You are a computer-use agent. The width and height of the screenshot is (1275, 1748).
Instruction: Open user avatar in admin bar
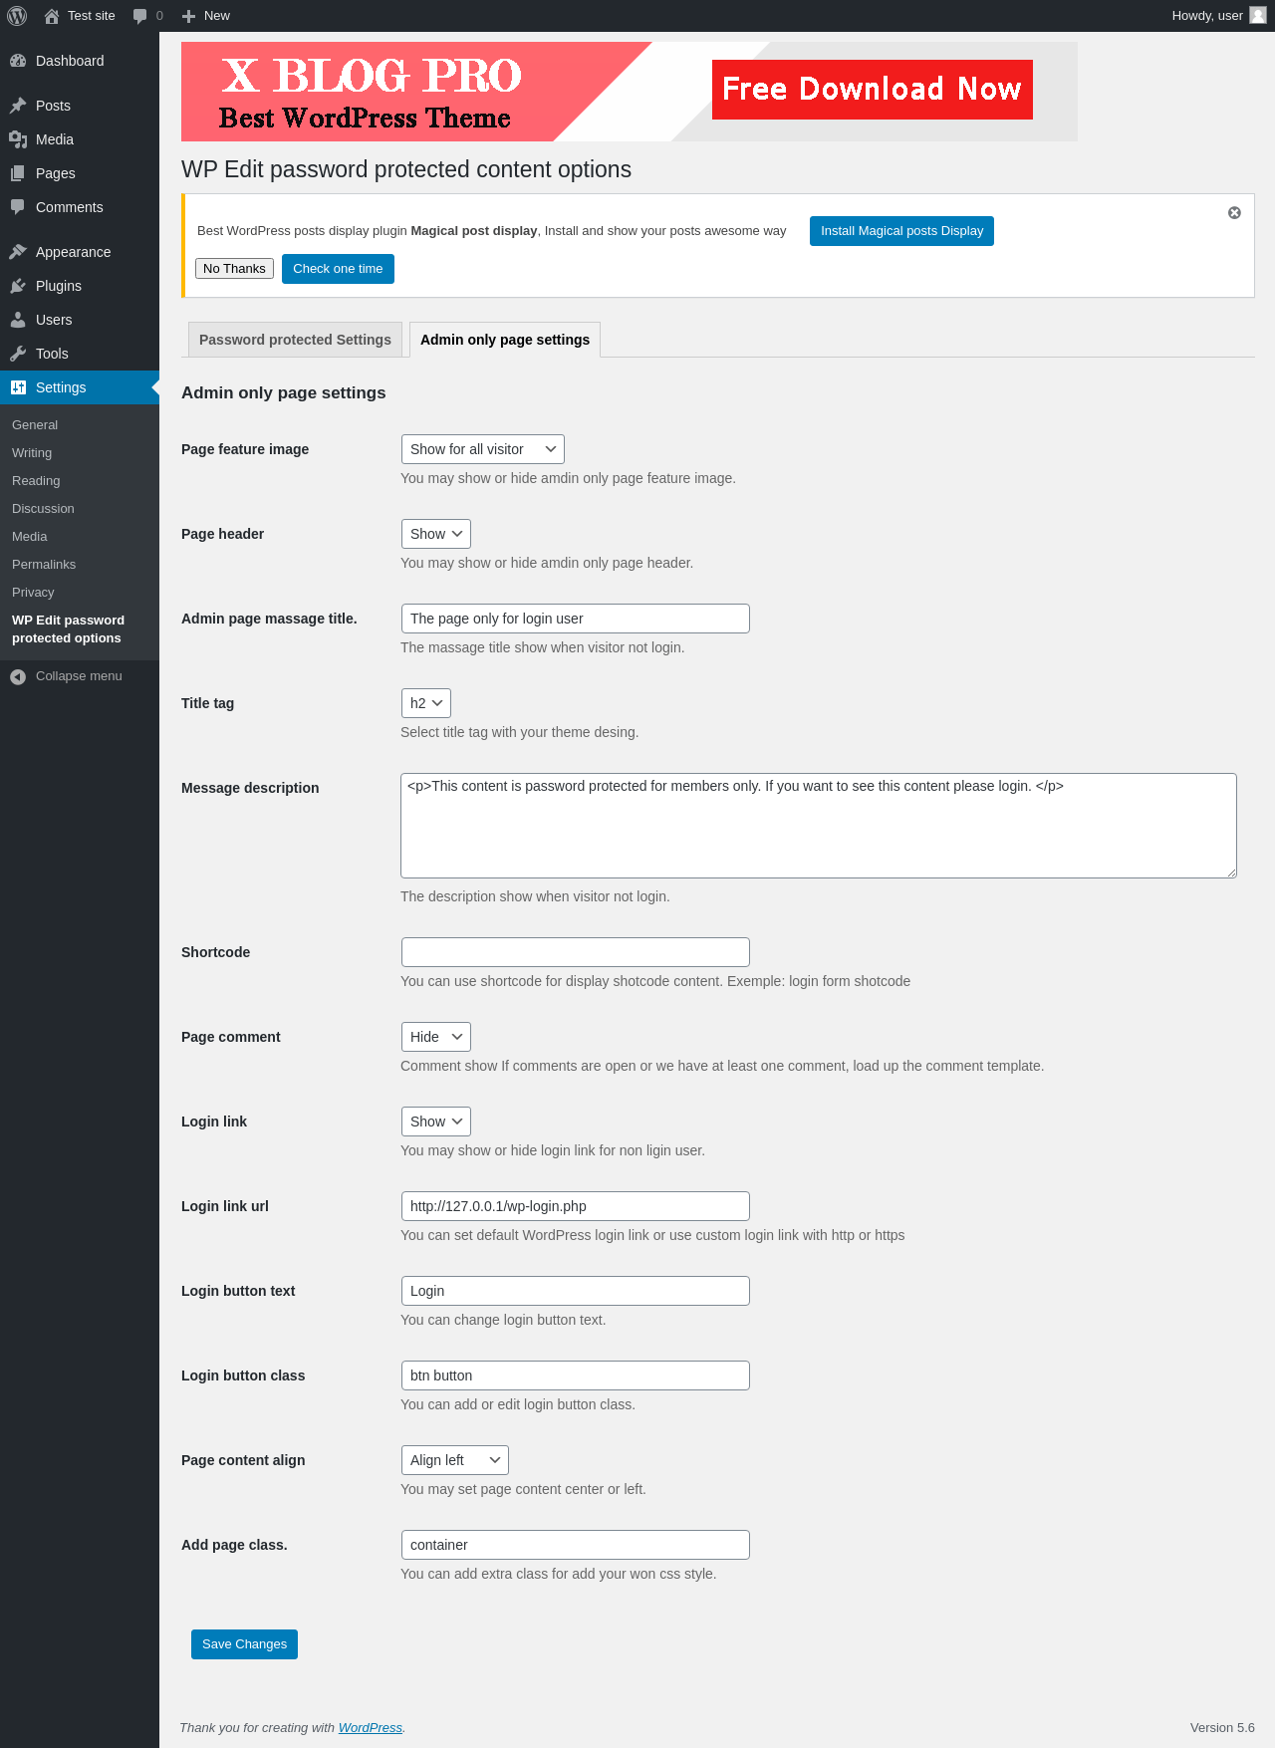1258,15
